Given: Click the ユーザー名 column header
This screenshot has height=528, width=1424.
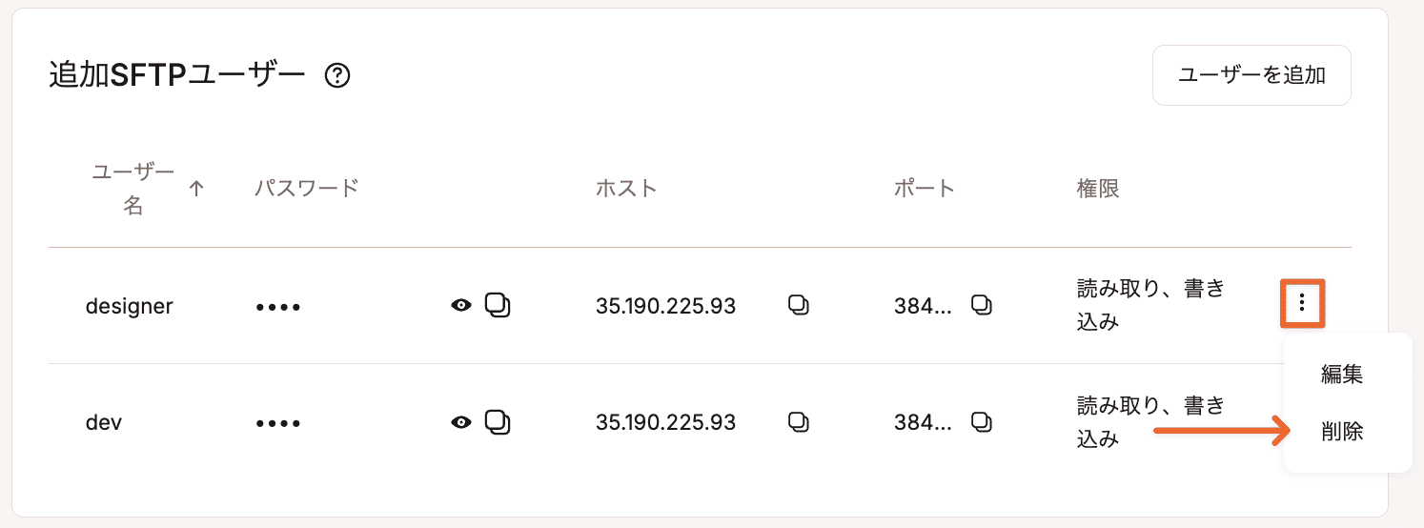Looking at the screenshot, I should tap(133, 189).
